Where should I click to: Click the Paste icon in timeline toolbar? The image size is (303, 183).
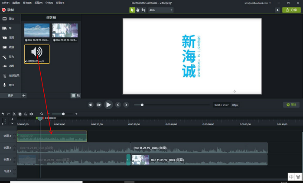26,114
